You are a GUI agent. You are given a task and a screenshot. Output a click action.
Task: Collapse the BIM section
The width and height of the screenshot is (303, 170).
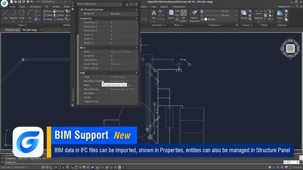(136, 73)
